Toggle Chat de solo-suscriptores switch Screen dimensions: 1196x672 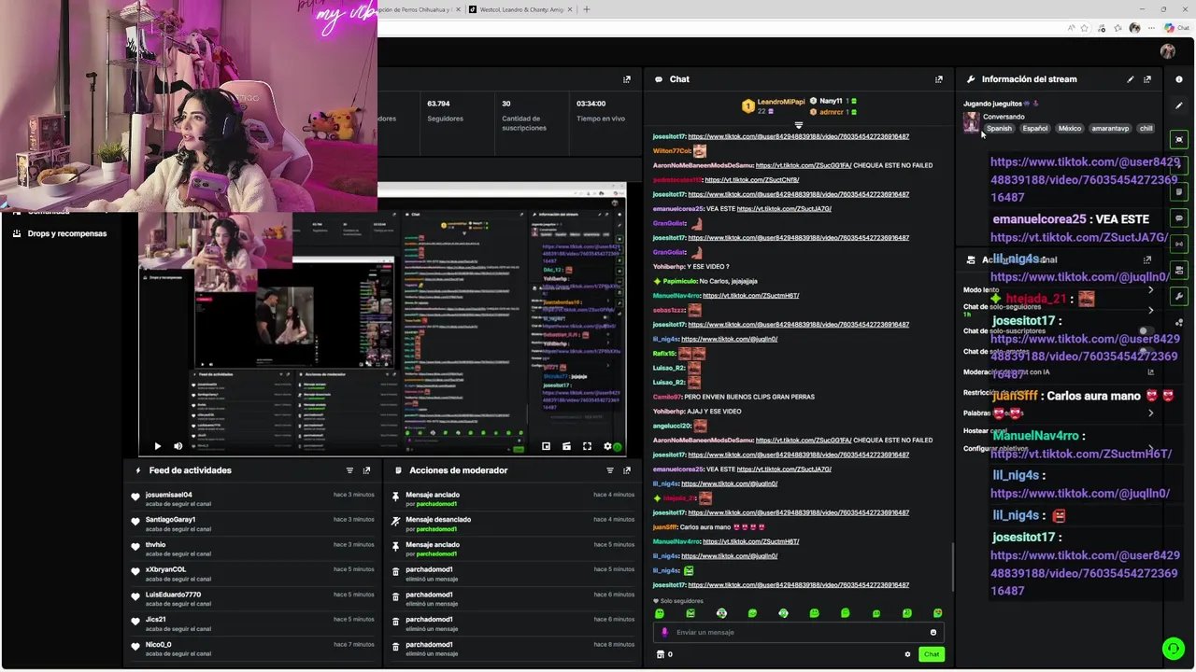[x=1146, y=330]
